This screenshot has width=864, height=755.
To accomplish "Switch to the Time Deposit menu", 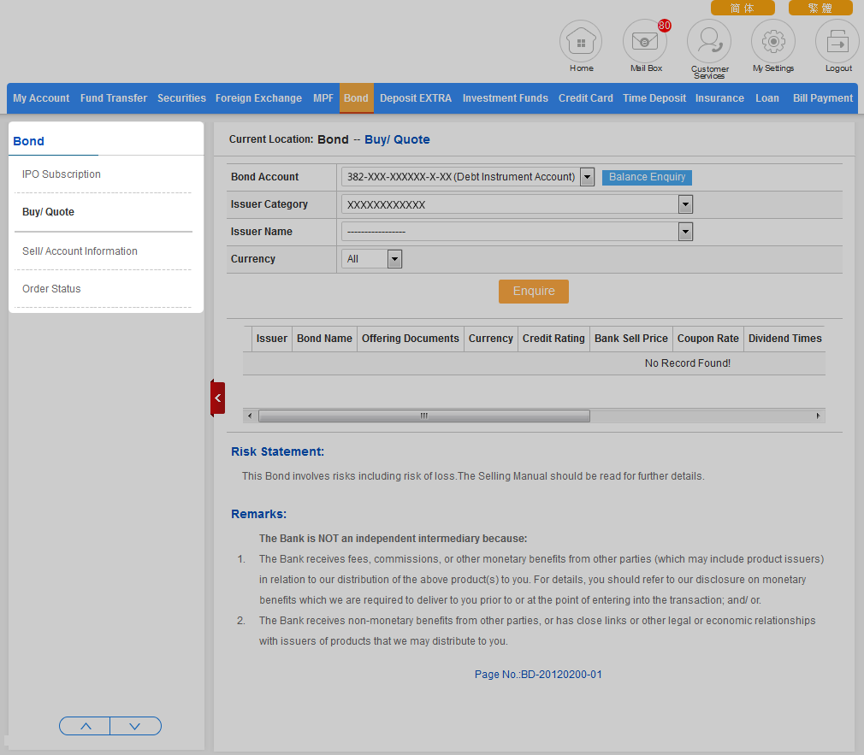I will pyautogui.click(x=654, y=98).
